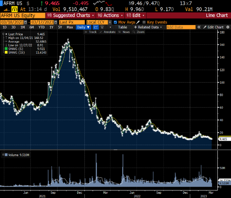Collapse the panel with the double-chevron icon
The height and width of the screenshot is (198, 231).
[199, 27]
